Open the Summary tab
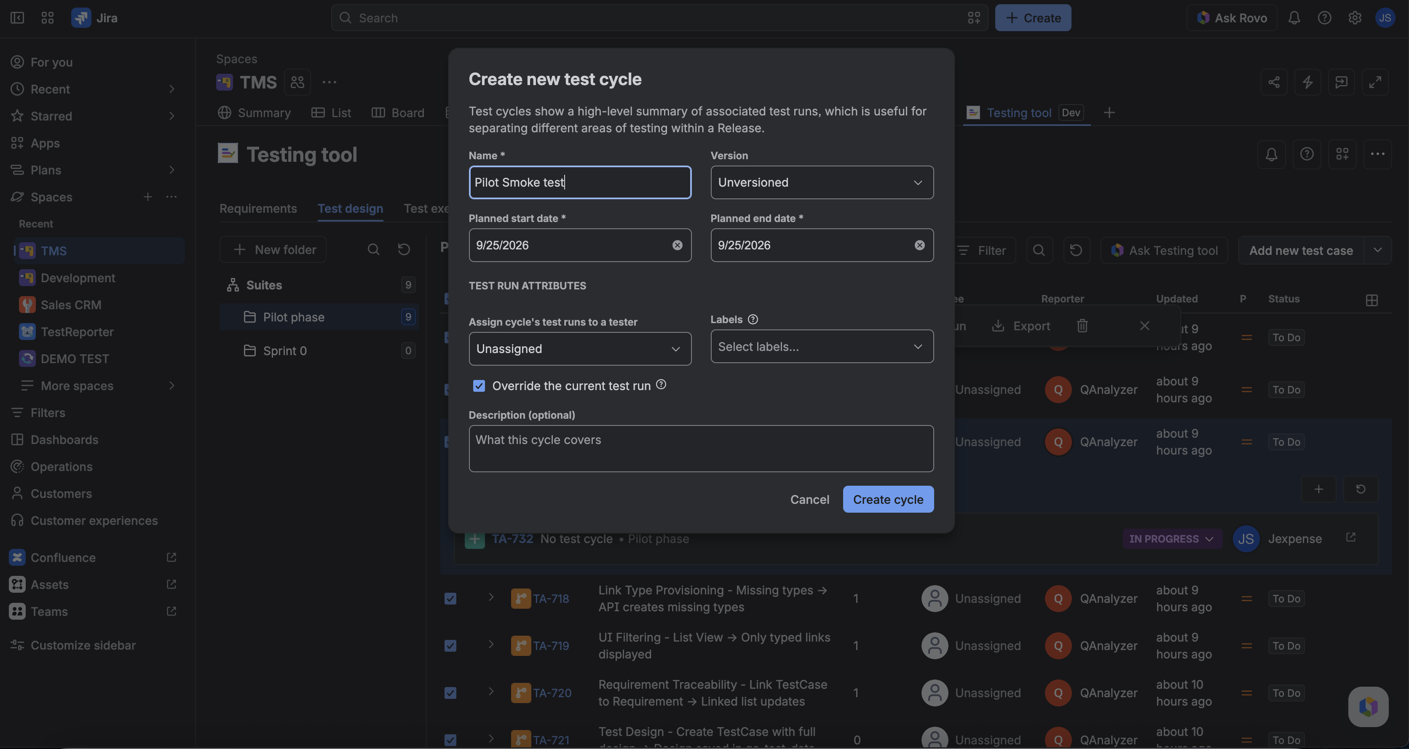Screen dimensions: 1409x749 point(254,112)
